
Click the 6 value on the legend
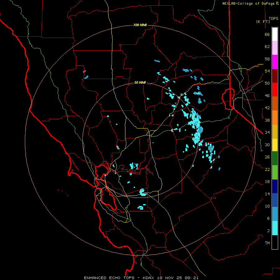pos(268,218)
